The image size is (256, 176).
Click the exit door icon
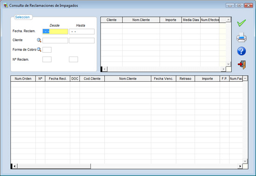242,65
